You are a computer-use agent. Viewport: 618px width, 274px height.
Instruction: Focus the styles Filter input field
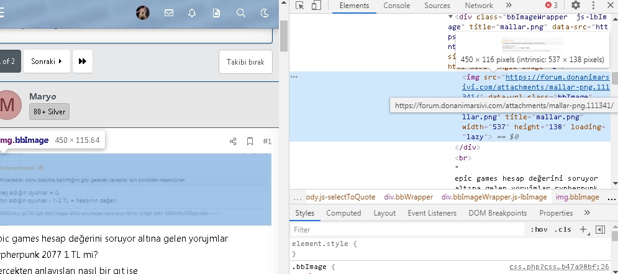coord(404,229)
